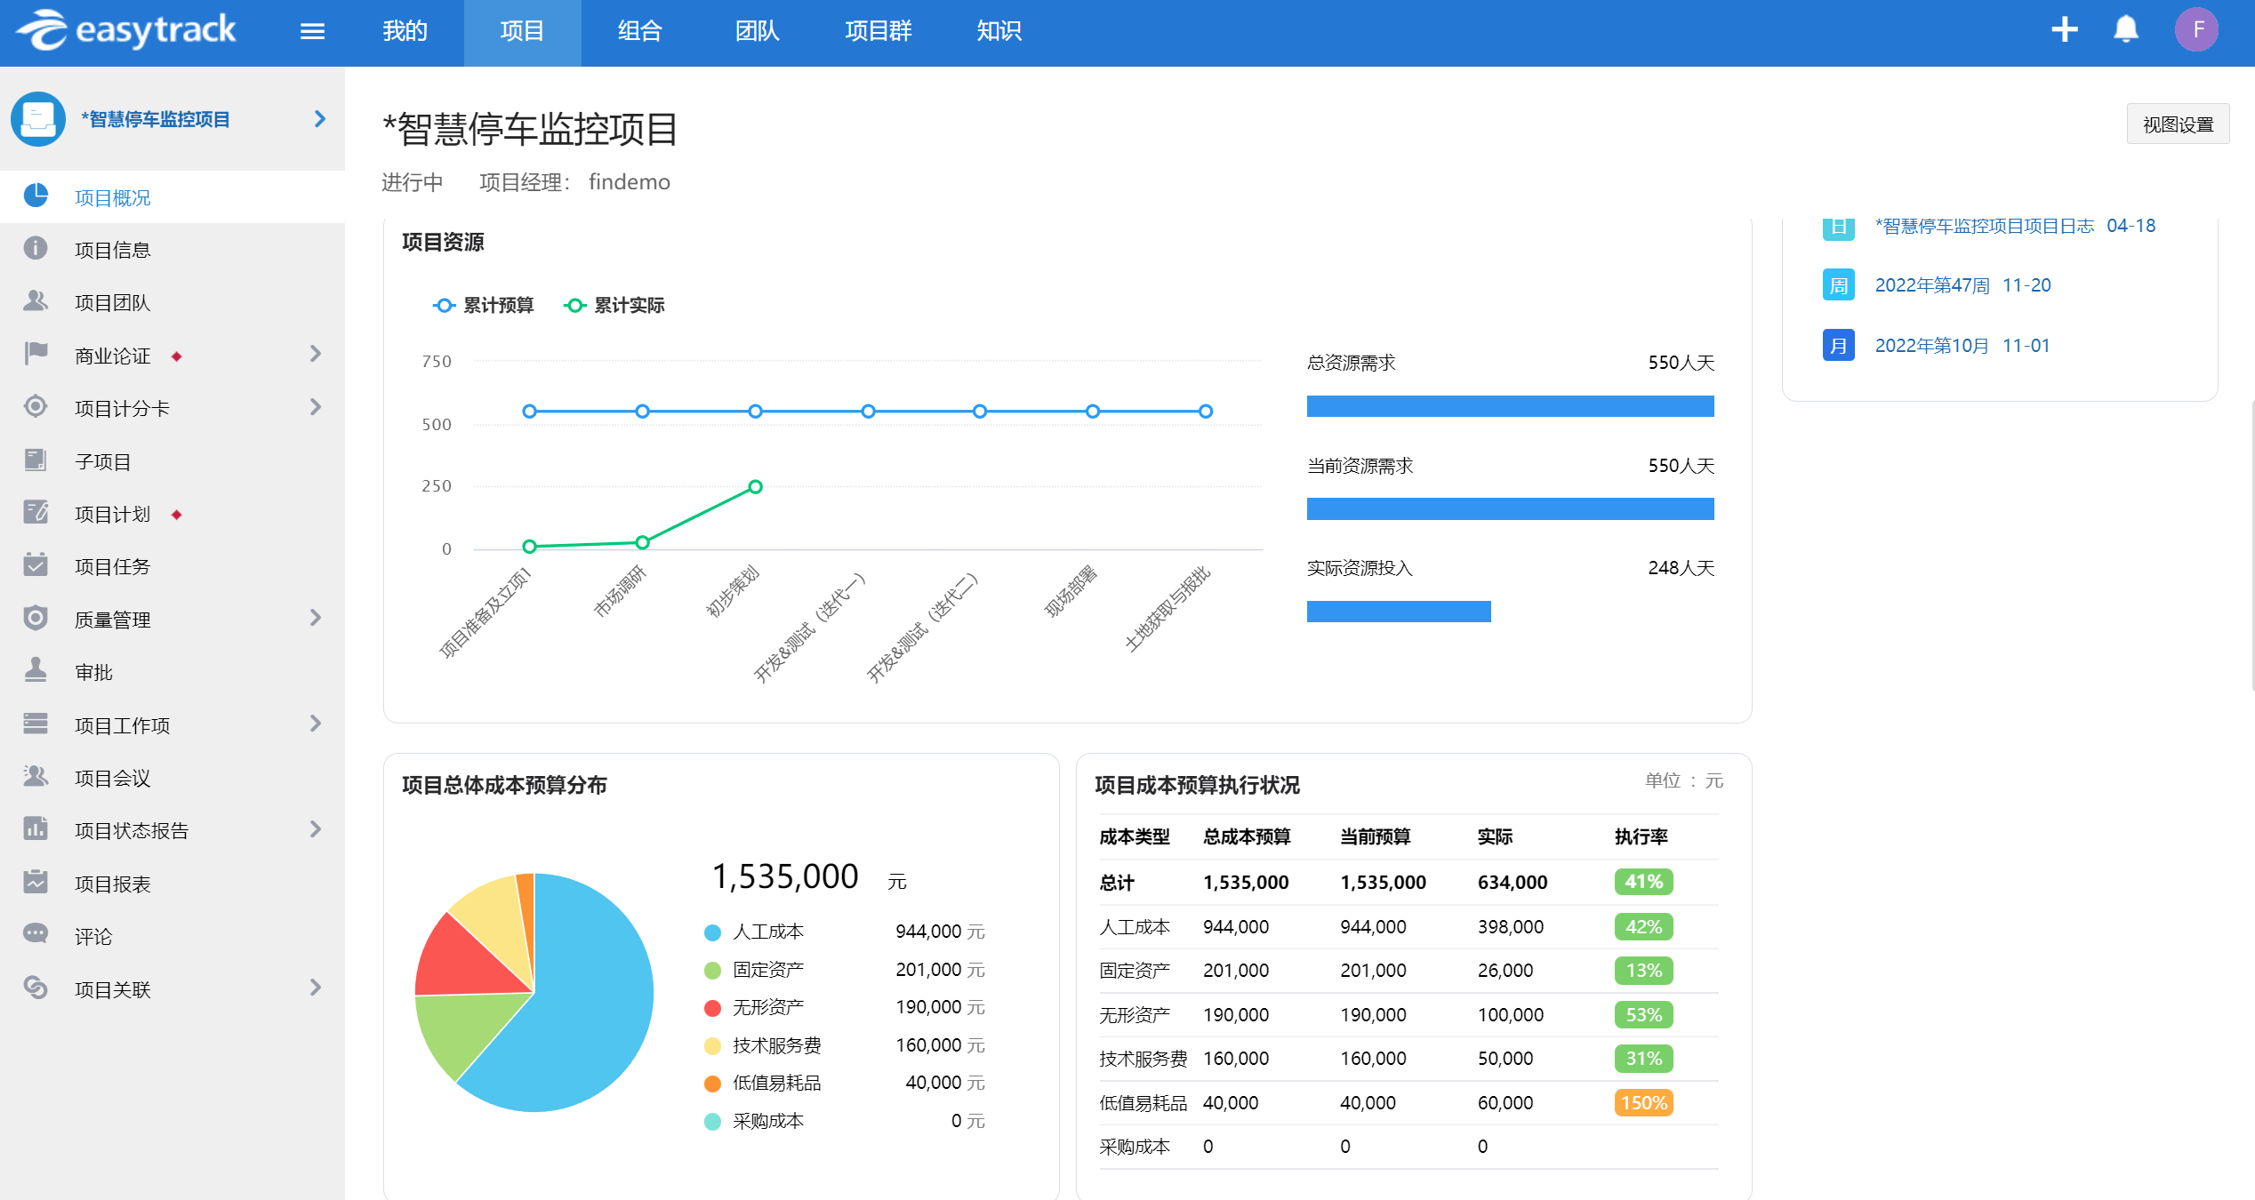Screen dimensions: 2255x1200
Task: Expand the 质量管理 sidebar submenu
Action: click(315, 618)
